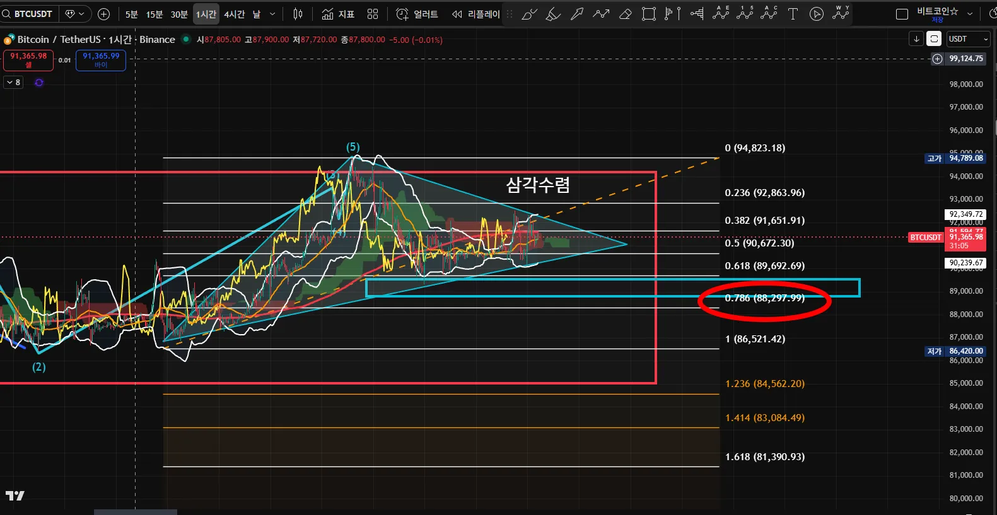Image resolution: width=997 pixels, height=515 pixels.
Task: Open the layout grid selector
Action: 373,14
